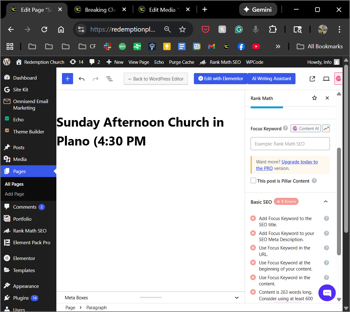Click the Rank Math trends icon

(x=326, y=128)
